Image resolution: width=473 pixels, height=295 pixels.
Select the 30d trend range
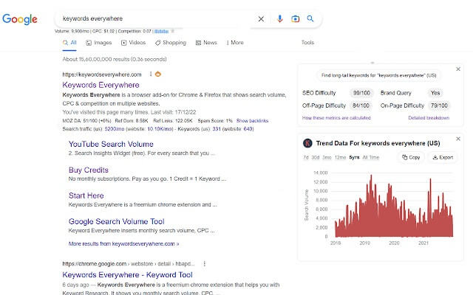pyautogui.click(x=316, y=157)
